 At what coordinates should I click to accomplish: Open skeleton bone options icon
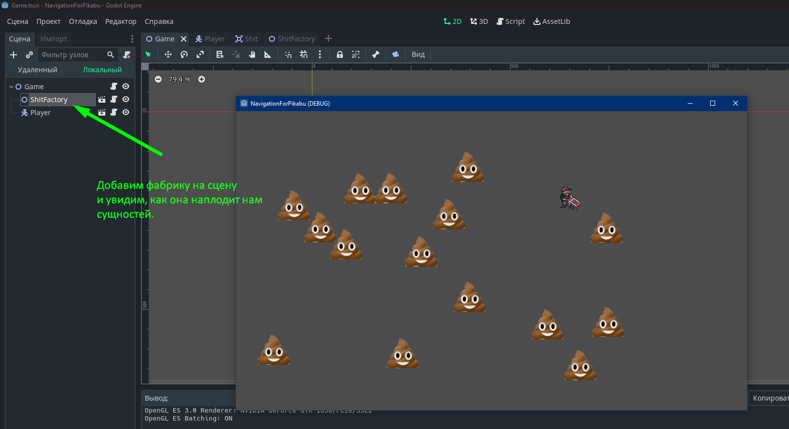[376, 54]
